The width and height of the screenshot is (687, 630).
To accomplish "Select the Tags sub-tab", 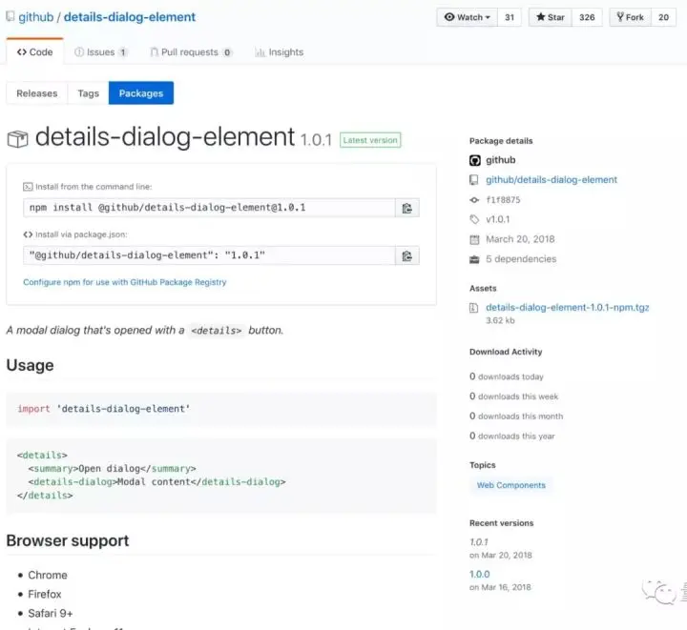I will tap(88, 93).
